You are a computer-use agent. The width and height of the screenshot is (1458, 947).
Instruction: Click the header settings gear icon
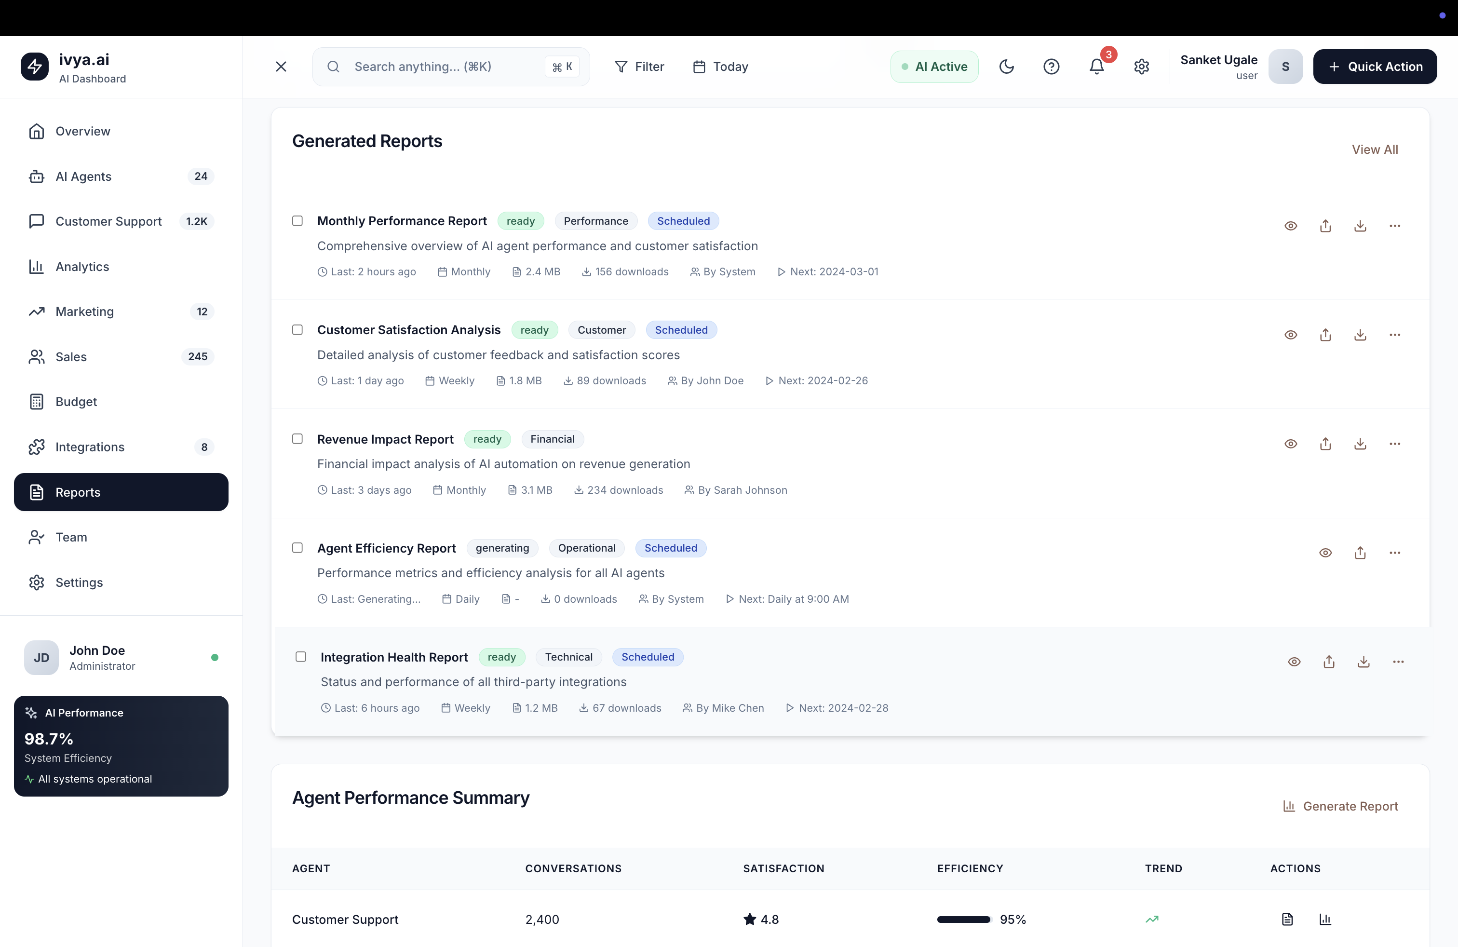(x=1141, y=67)
